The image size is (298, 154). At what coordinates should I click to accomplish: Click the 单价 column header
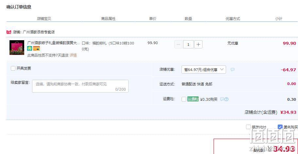[x=153, y=19]
